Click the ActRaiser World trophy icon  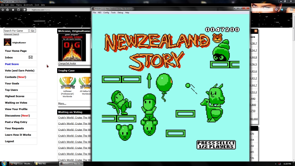68,83
